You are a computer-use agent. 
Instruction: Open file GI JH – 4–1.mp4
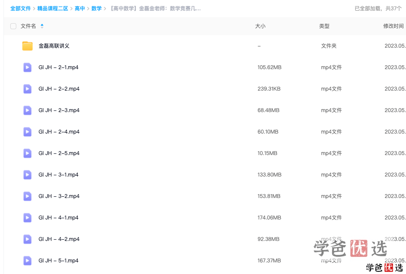click(x=58, y=218)
